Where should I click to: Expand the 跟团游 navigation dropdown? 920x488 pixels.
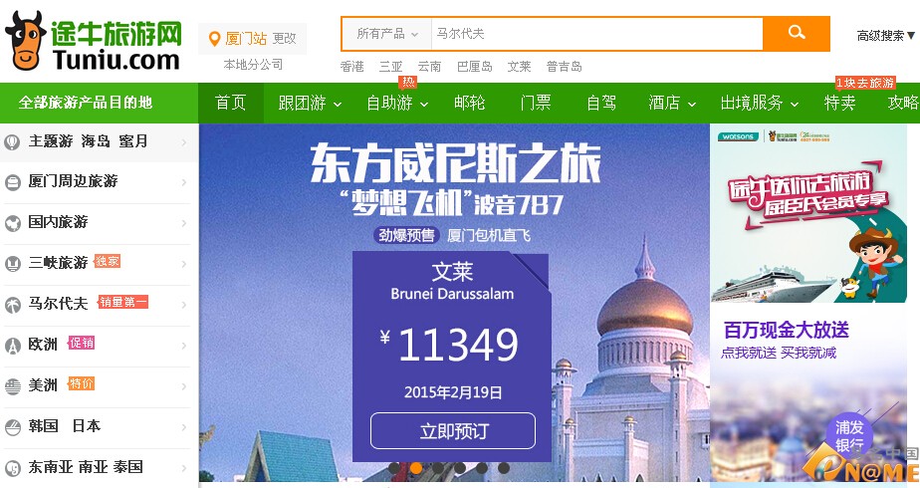(310, 104)
